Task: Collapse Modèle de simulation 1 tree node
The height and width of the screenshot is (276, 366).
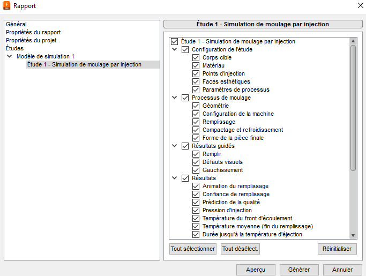Action: coord(9,56)
